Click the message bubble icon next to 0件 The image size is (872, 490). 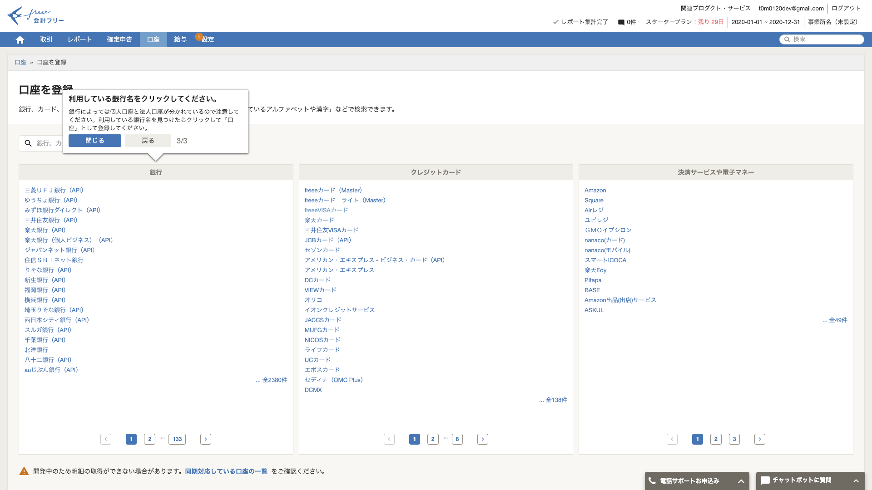tap(621, 22)
